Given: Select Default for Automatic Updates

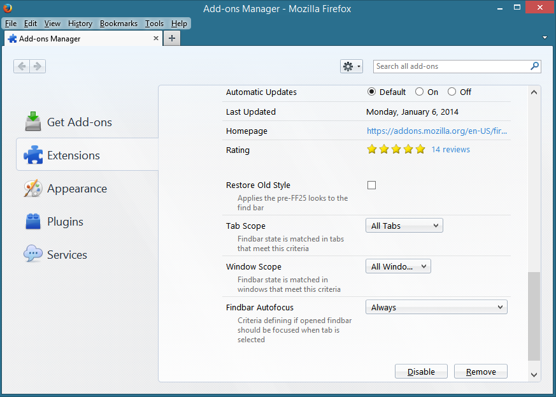Looking at the screenshot, I should pyautogui.click(x=371, y=92).
